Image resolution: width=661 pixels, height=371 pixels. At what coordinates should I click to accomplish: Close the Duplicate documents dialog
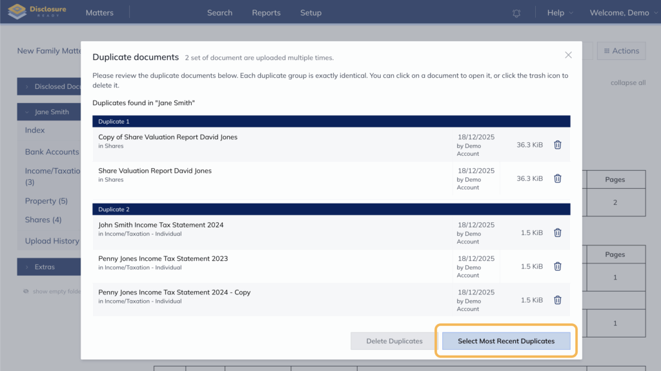pyautogui.click(x=568, y=55)
